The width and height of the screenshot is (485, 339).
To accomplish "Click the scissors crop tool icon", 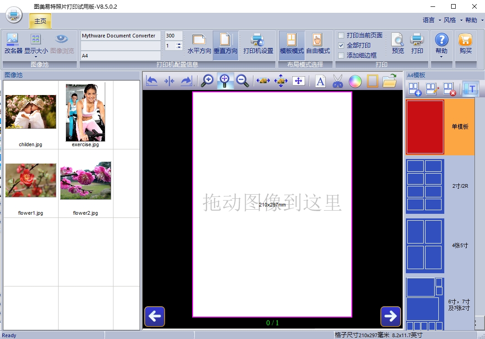I will coord(338,81).
